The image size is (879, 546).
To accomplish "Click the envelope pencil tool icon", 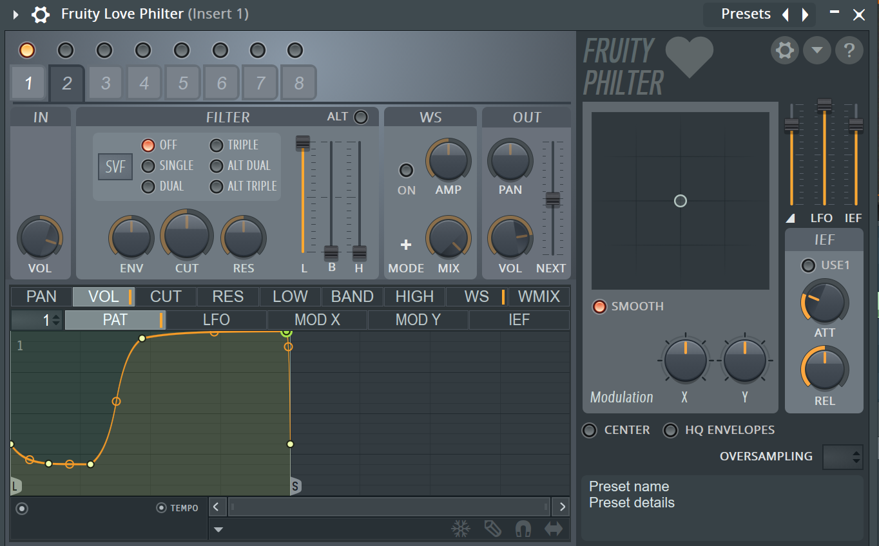I will pyautogui.click(x=492, y=529).
